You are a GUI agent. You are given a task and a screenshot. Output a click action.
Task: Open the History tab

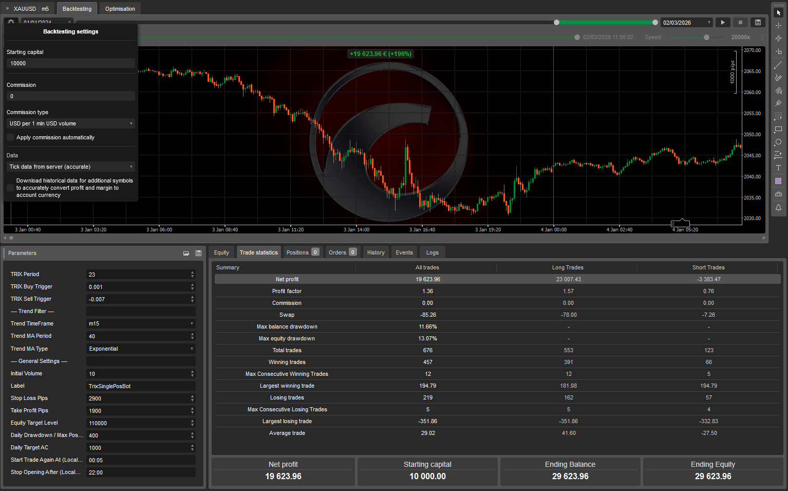point(376,252)
